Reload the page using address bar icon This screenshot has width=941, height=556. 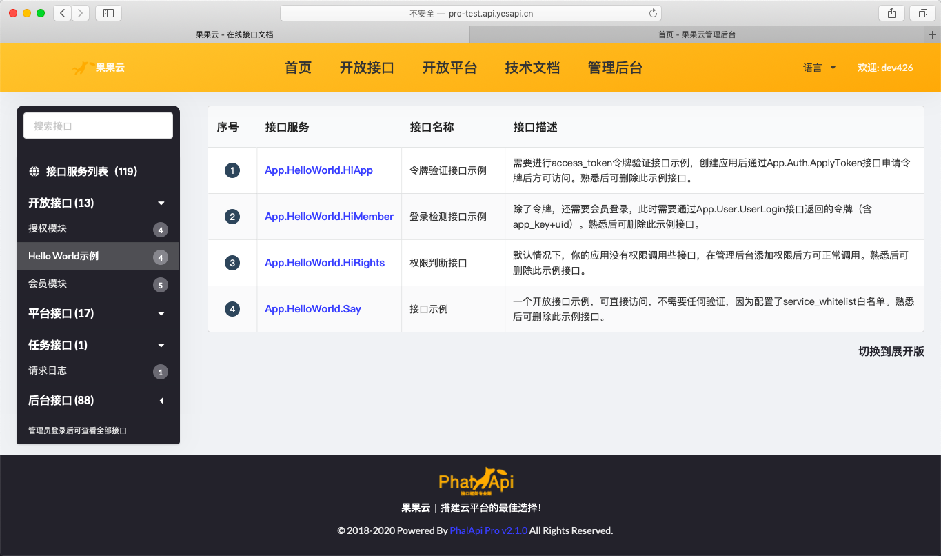[653, 13]
